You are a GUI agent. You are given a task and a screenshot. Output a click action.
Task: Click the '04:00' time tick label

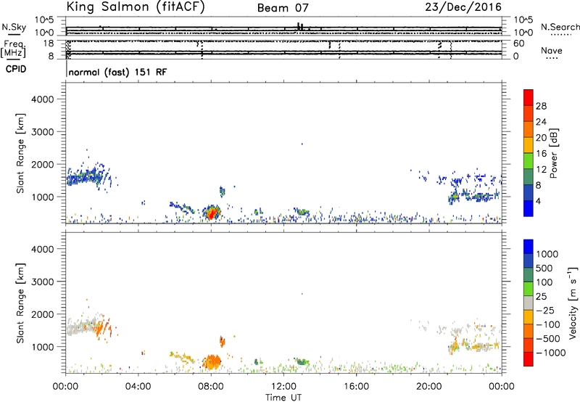[138, 387]
